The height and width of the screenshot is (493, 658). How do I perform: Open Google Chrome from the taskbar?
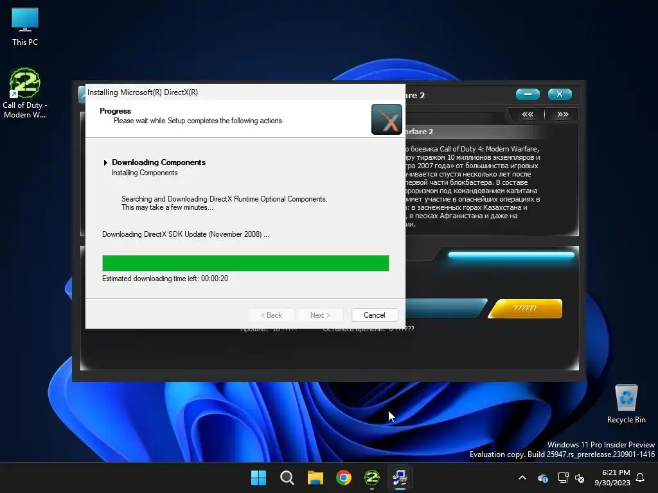pos(344,478)
